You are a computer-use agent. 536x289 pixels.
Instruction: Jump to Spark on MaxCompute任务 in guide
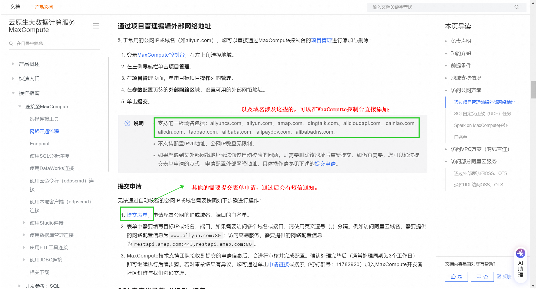click(x=481, y=126)
